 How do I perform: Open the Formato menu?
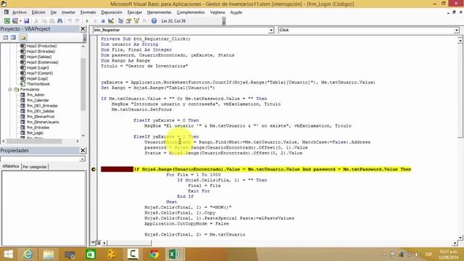[88, 12]
